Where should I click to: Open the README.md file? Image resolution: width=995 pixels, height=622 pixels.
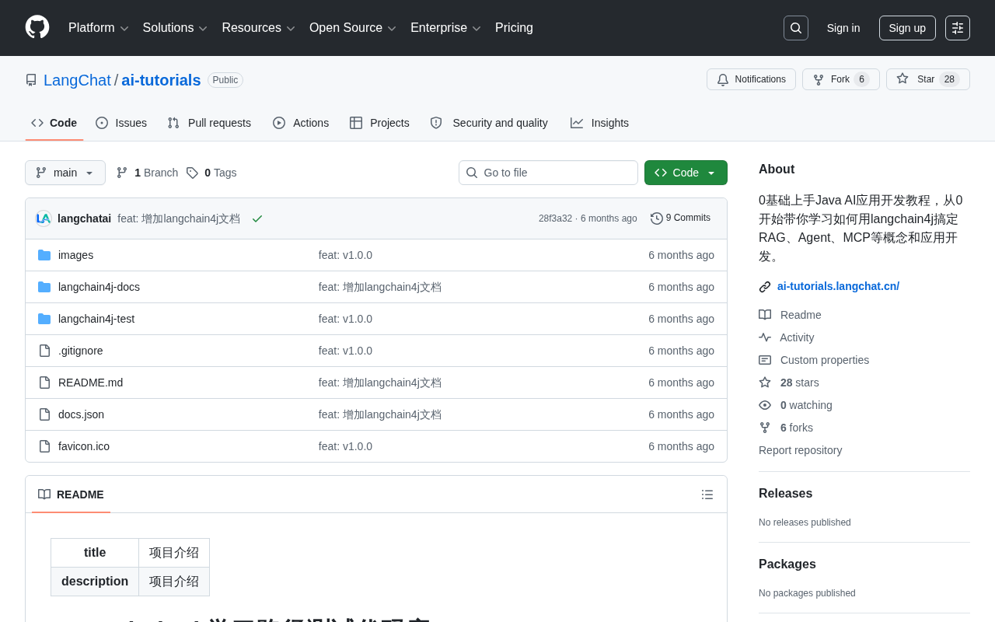click(x=90, y=383)
